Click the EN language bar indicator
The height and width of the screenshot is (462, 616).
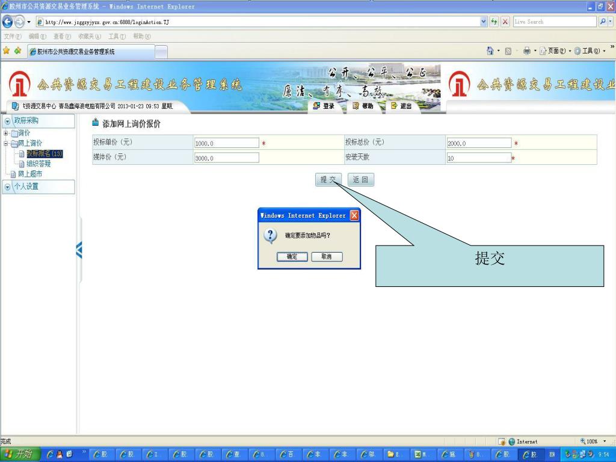pyautogui.click(x=552, y=455)
